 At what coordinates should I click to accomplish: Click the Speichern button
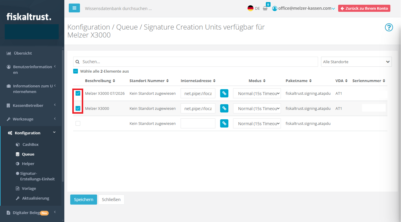[x=84, y=200]
